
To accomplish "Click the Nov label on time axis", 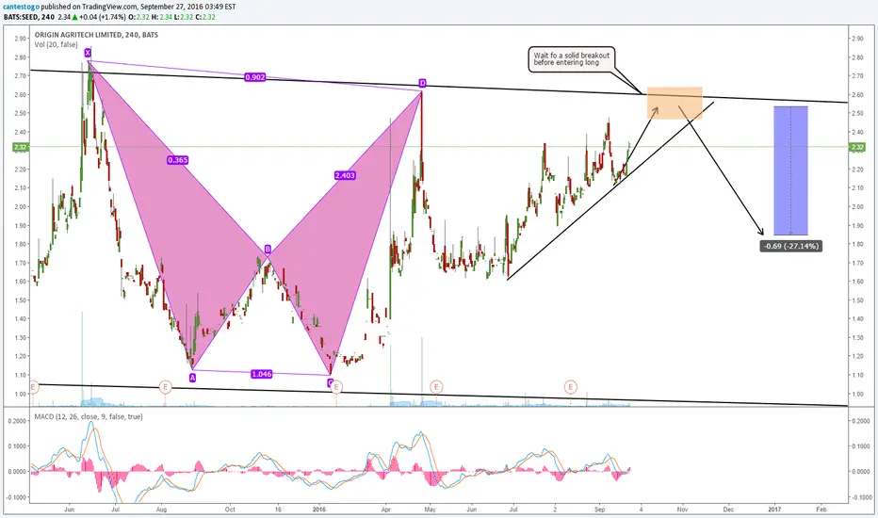I will [682, 510].
